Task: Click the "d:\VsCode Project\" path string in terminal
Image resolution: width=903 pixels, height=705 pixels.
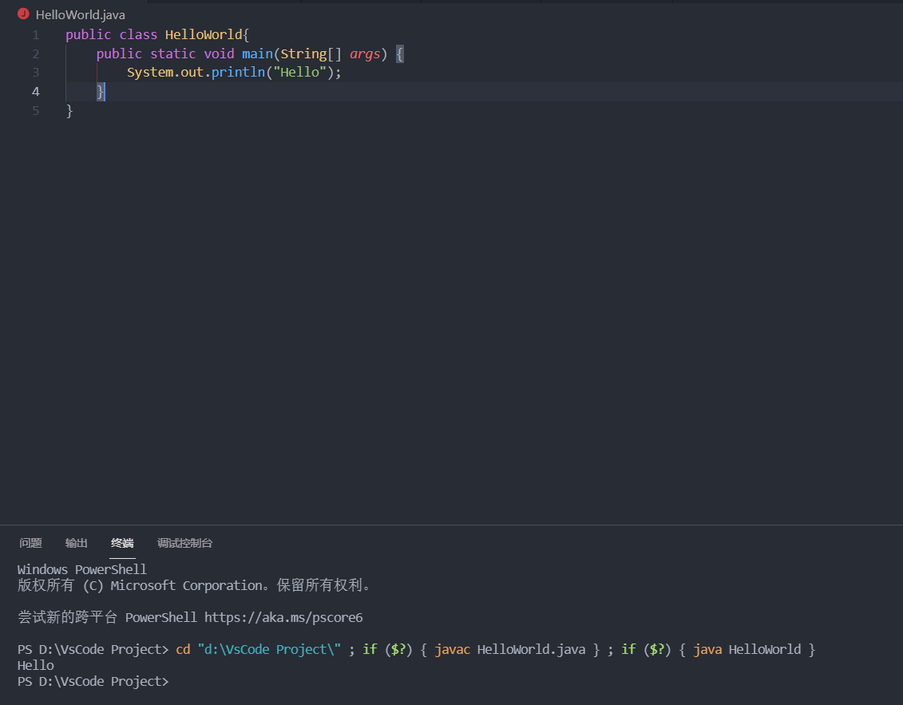Action: (270, 649)
